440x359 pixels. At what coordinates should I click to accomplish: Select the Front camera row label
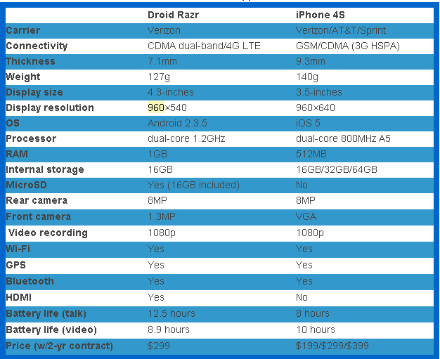pyautogui.click(x=38, y=216)
